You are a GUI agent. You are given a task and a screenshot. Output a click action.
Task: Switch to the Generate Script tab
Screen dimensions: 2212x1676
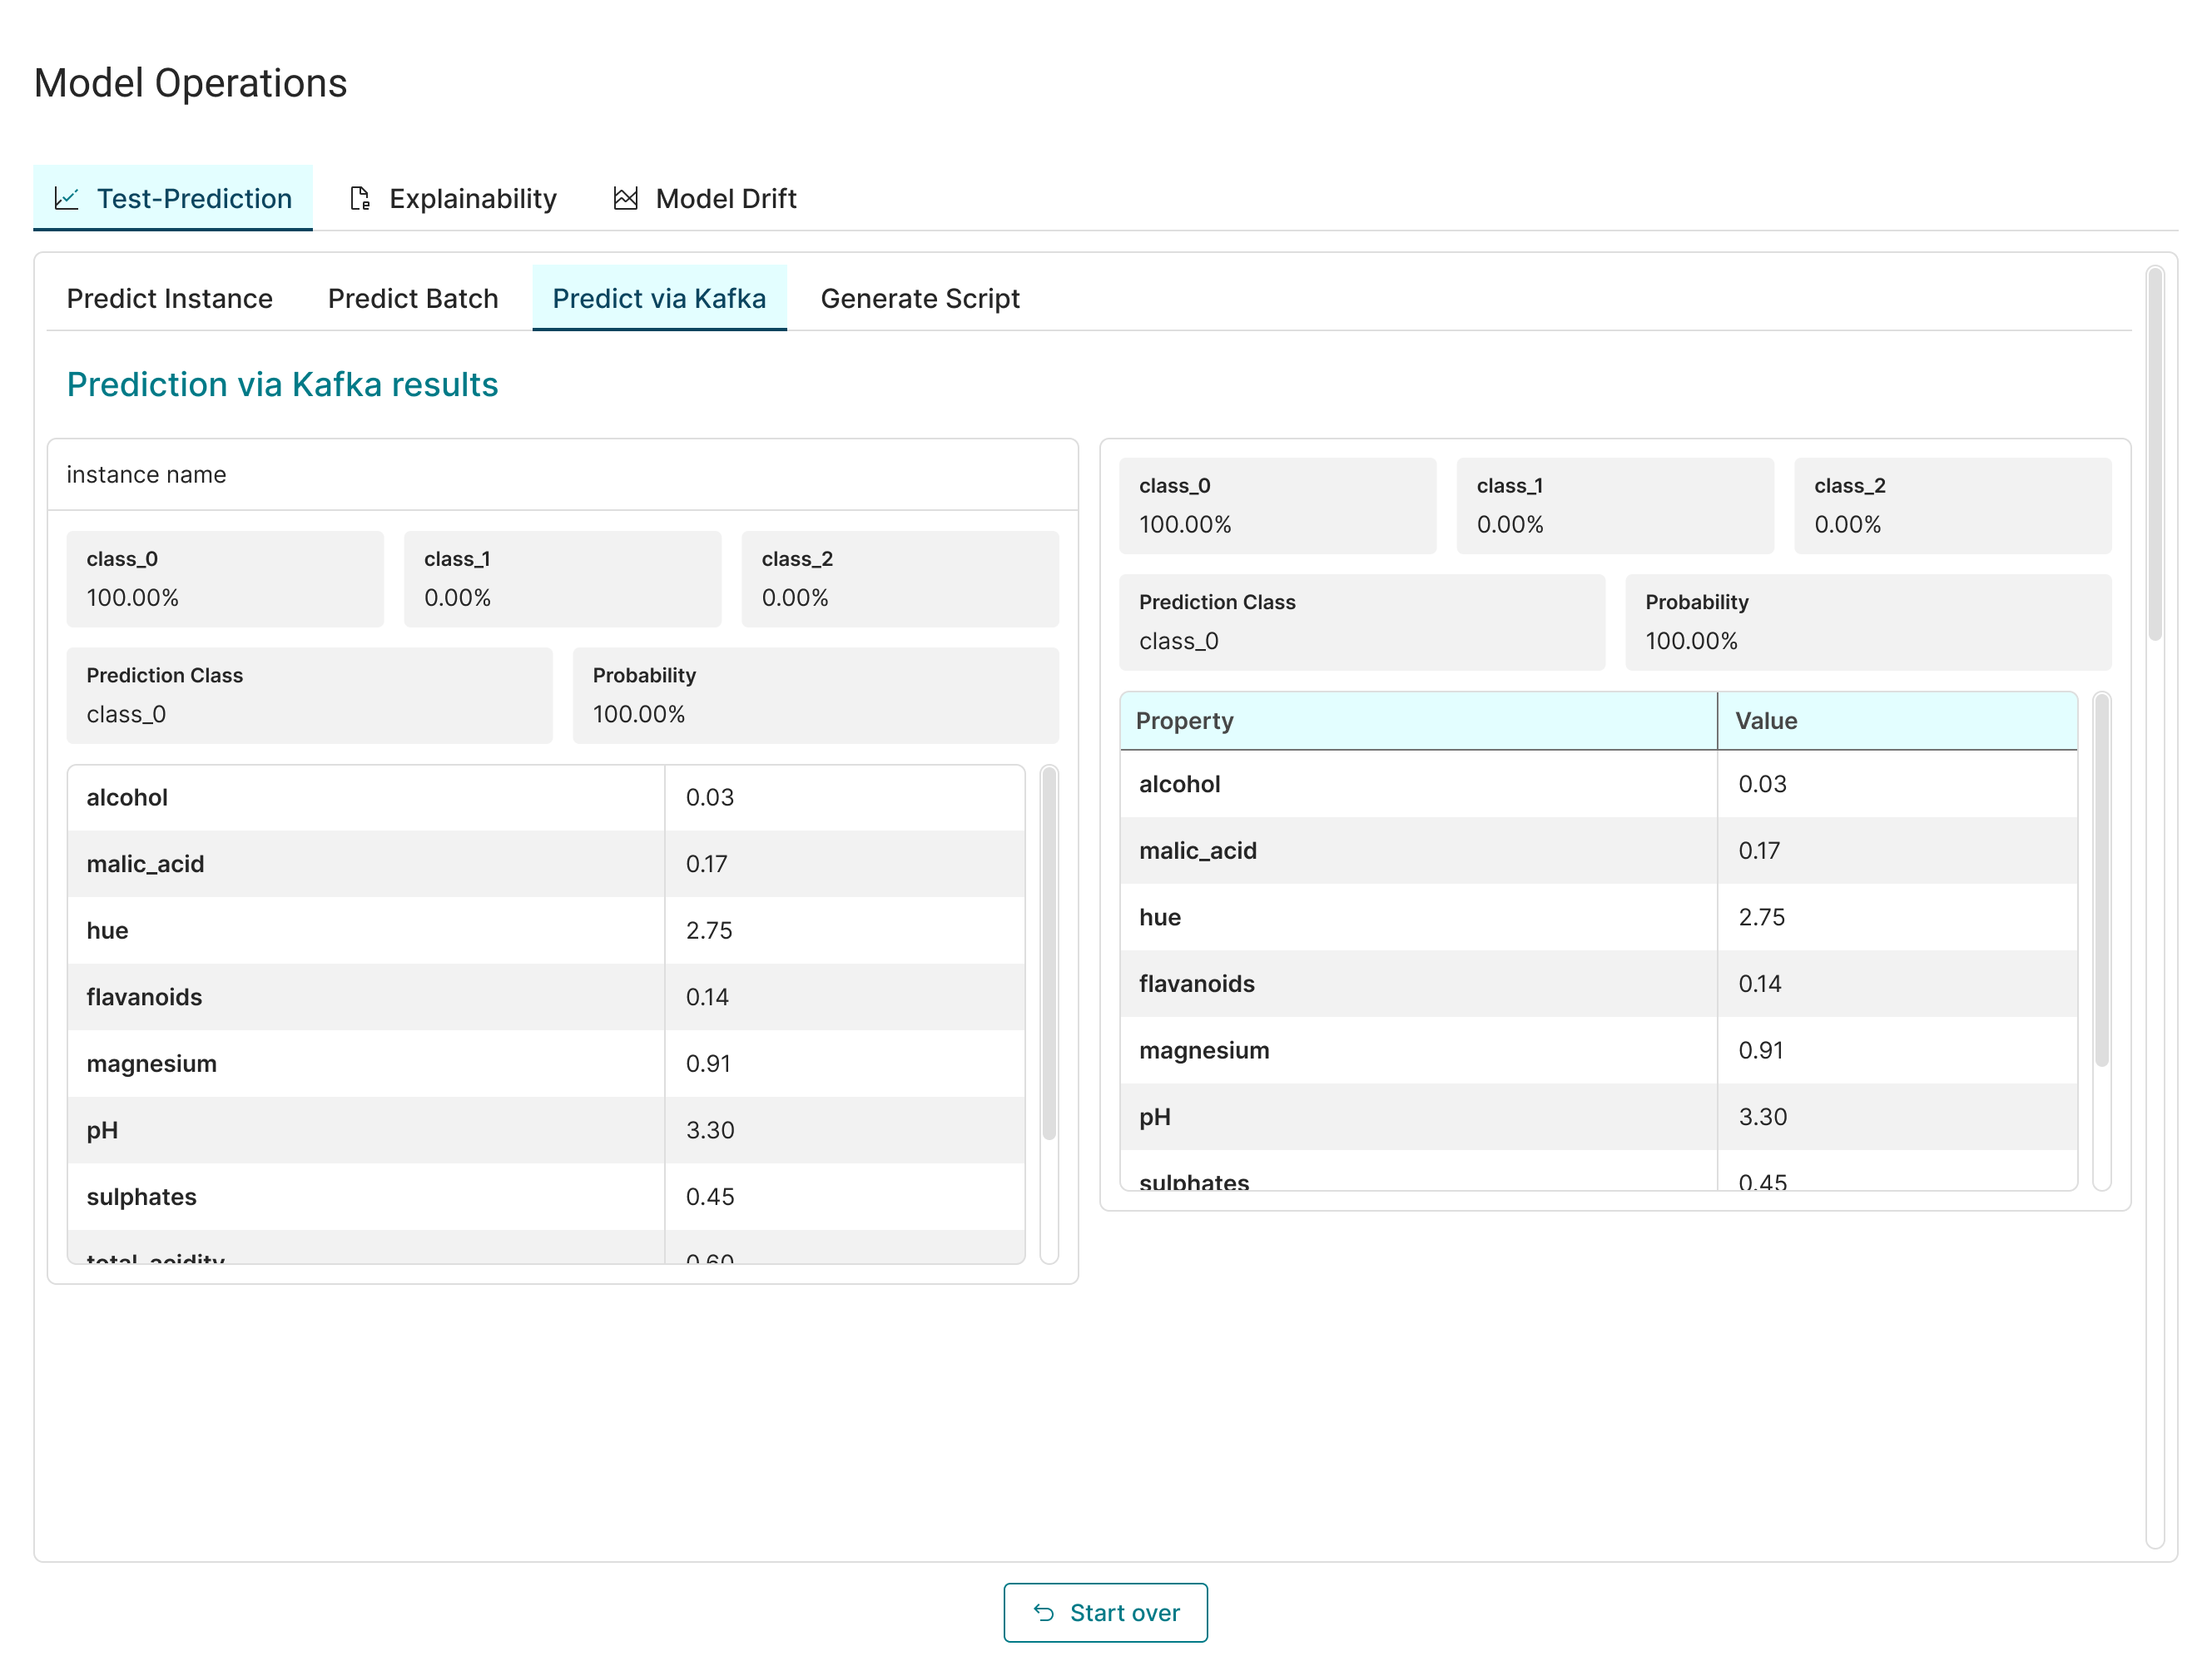point(919,298)
